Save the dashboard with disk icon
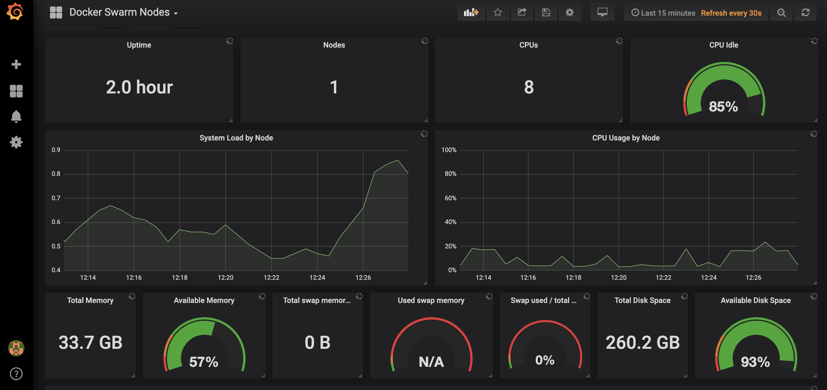The width and height of the screenshot is (827, 390). pos(546,12)
